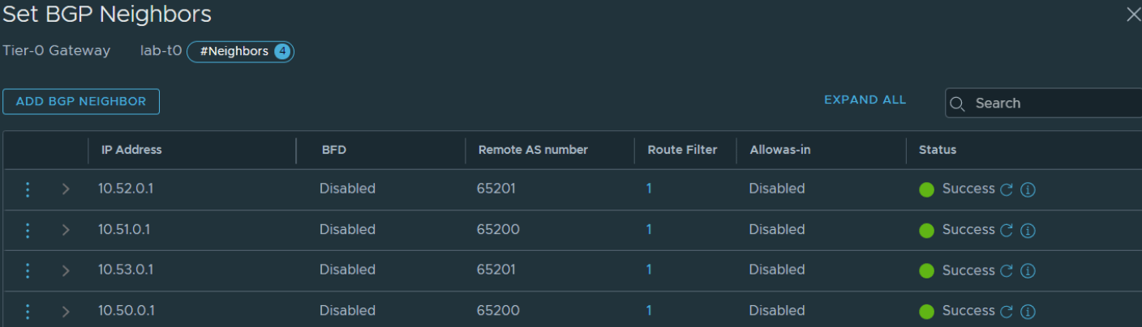Viewport: 1142px width, 327px height.
Task: Sort by Remote AS number column header
Action: [533, 150]
